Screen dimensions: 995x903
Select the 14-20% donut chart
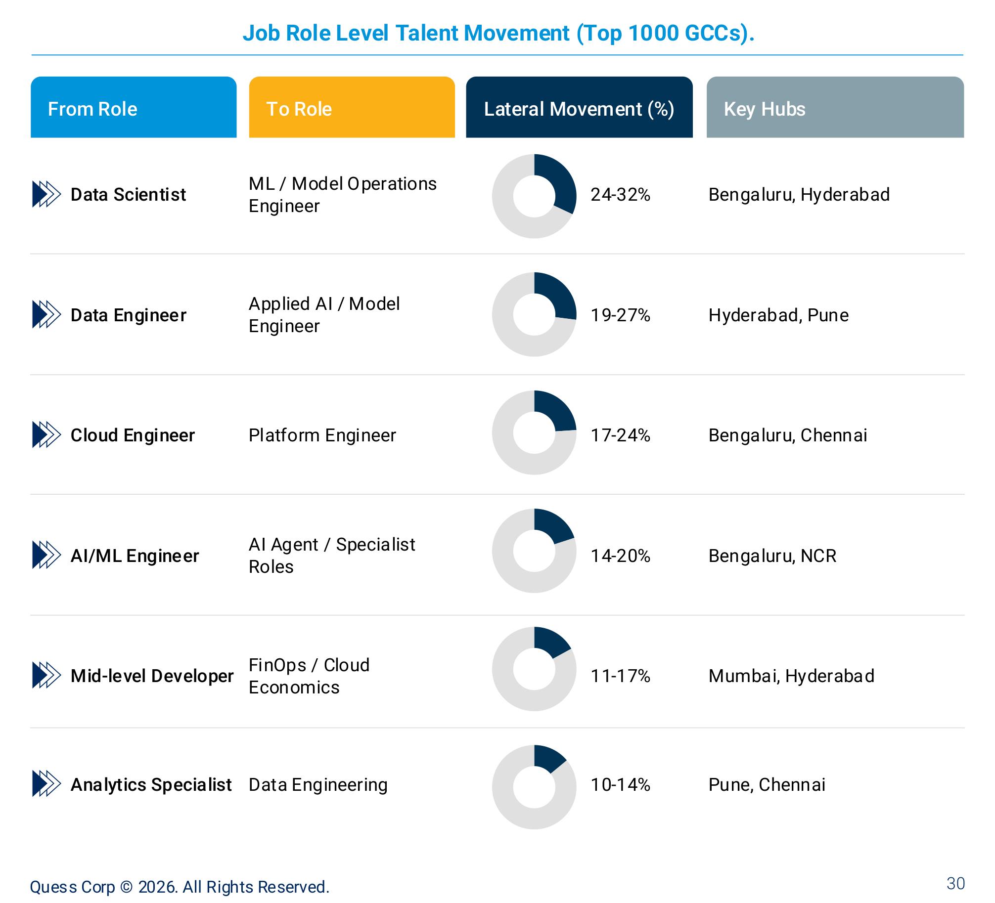534,551
